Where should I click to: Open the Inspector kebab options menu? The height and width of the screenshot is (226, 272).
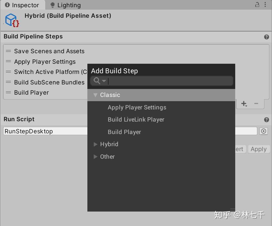click(265, 5)
